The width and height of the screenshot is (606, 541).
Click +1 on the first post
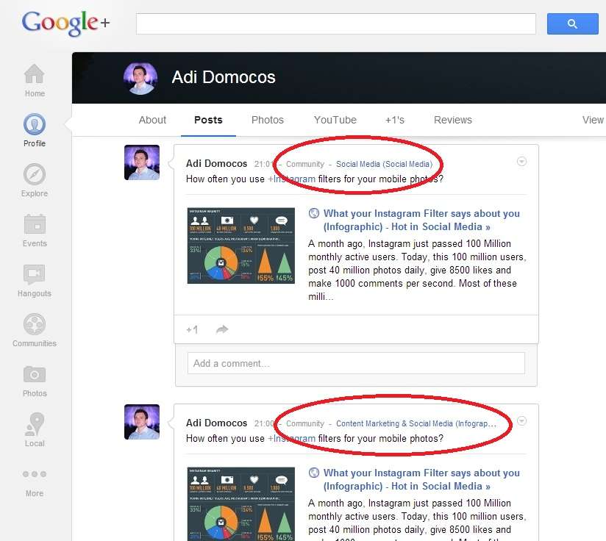coord(192,330)
